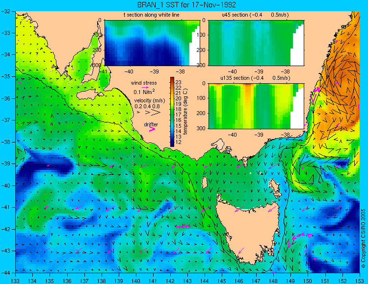
Task: Click the "0.1 N/m²" legend value
Action: click(x=144, y=92)
